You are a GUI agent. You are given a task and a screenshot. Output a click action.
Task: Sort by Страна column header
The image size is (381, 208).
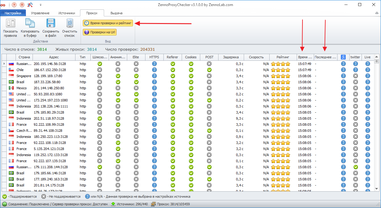[24, 57]
